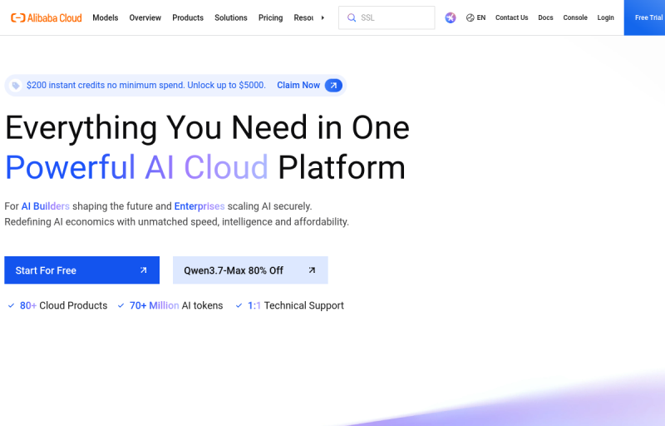Open the Overview menu
665x426 pixels.
click(x=145, y=17)
